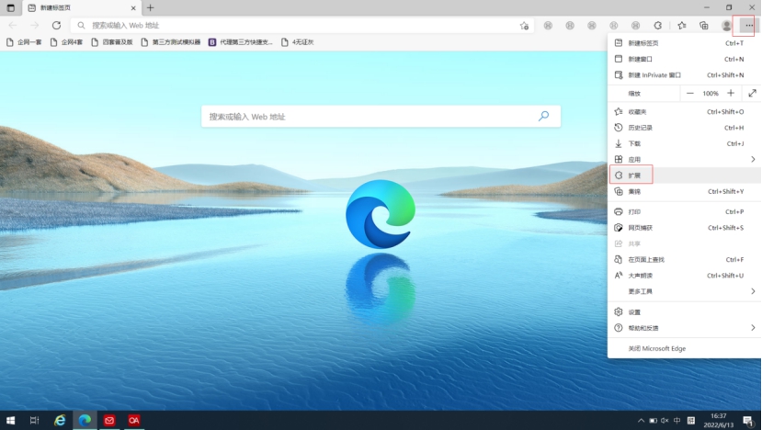Choose 新建 InPrivate 窗口 menu entry
Screen dimensions: 762x430
point(654,75)
